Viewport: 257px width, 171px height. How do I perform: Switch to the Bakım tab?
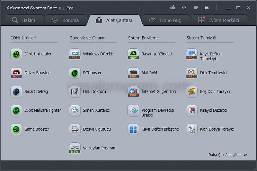point(24,20)
